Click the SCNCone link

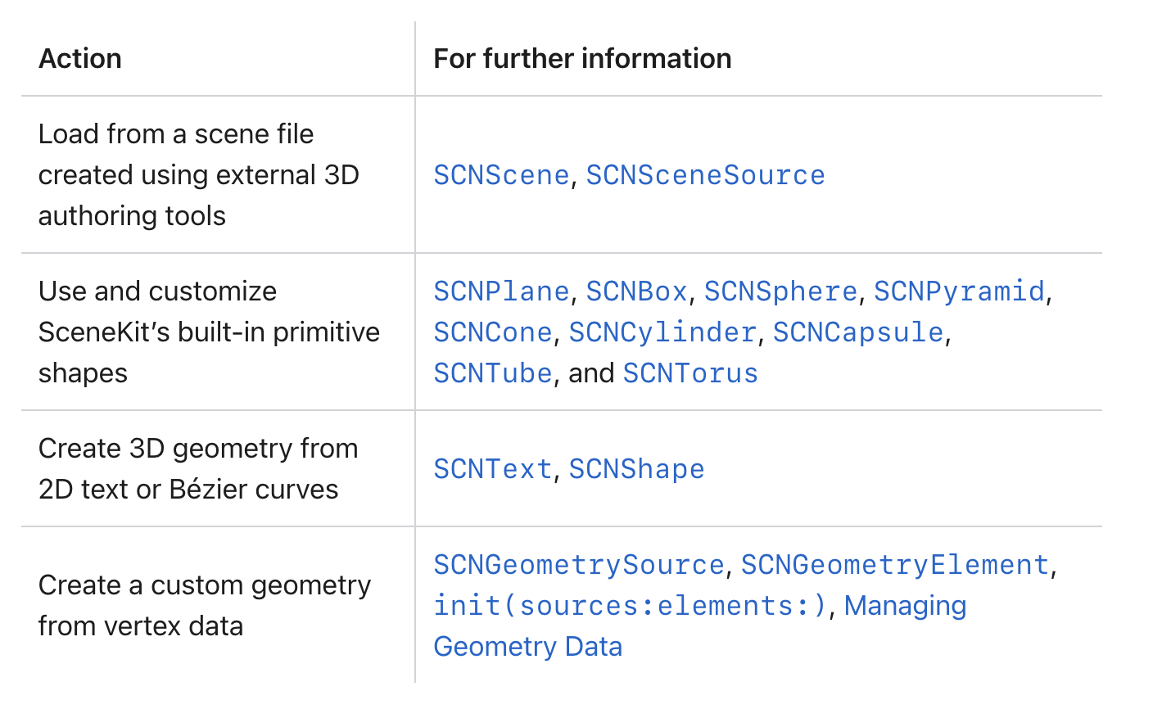493,332
